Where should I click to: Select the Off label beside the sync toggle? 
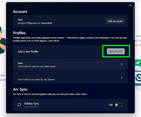click(x=110, y=105)
